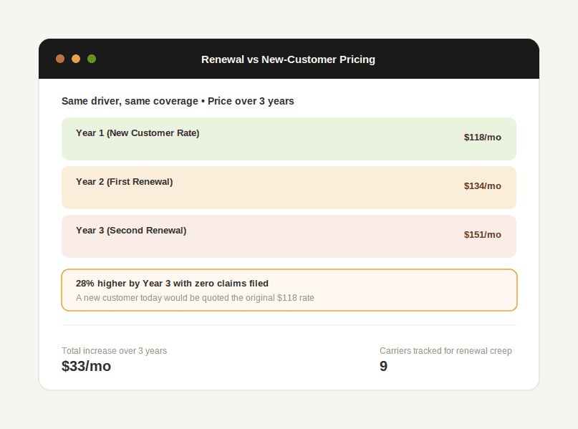The height and width of the screenshot is (429, 578).
Task: Click the $151/mo price value
Action: pyautogui.click(x=482, y=235)
